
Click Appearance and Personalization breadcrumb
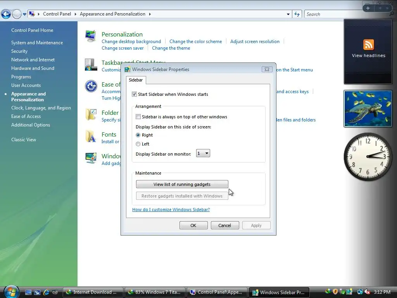pyautogui.click(x=112, y=14)
